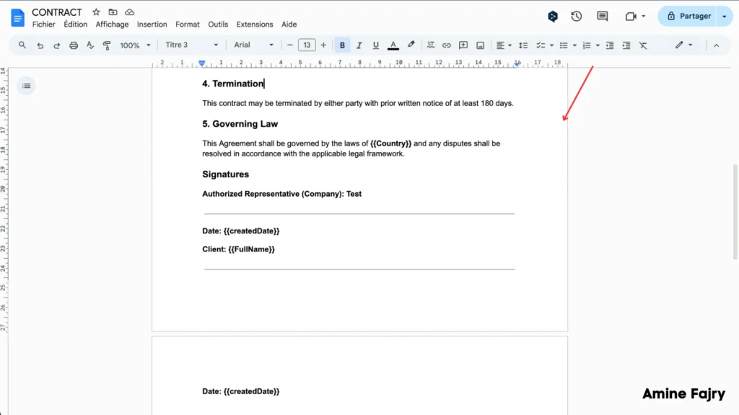Decrease paragraph indent
This screenshot has height=415, width=739.
pyautogui.click(x=610, y=45)
